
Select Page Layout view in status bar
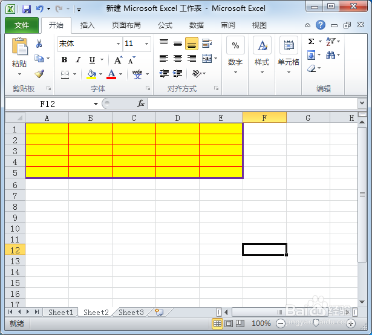coord(229,324)
